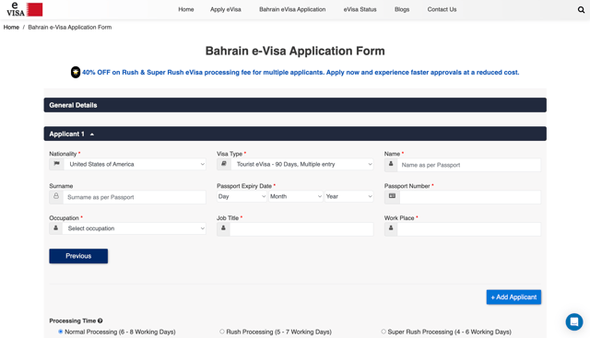The height and width of the screenshot is (338, 590).
Task: Click the Work Place input field
Action: 469,229
